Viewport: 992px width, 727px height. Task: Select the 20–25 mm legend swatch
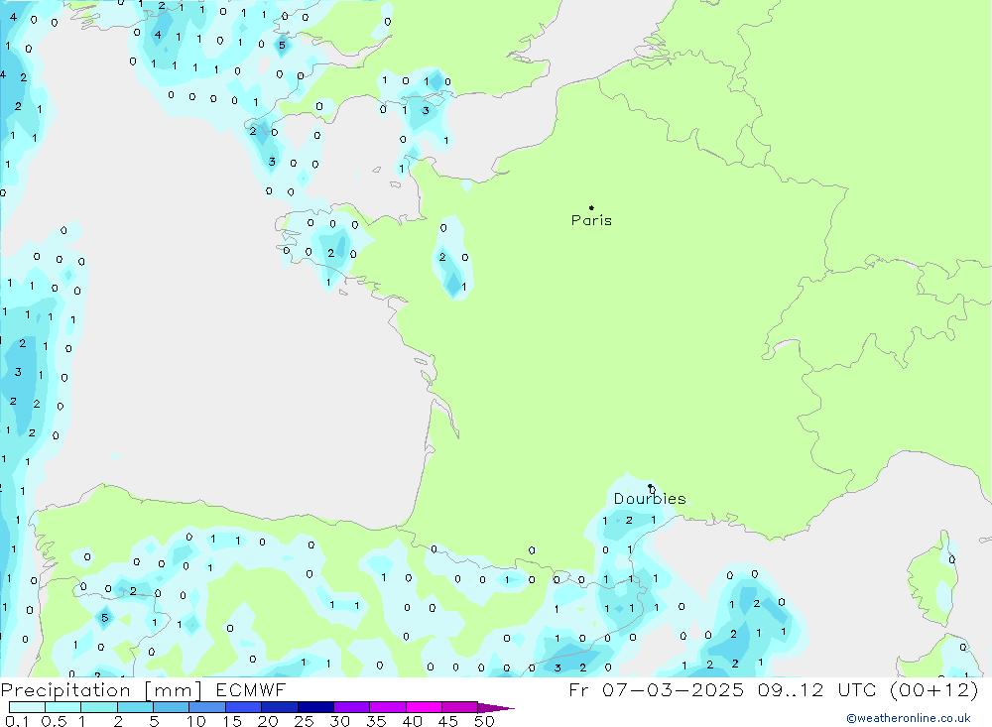pos(280,707)
